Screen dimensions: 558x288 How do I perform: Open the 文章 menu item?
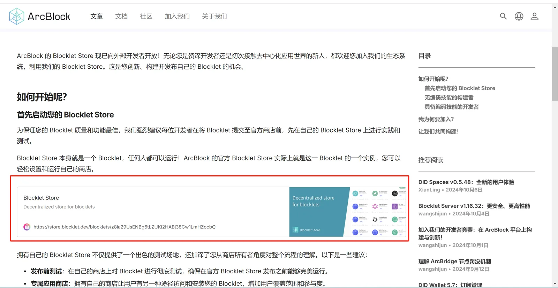[x=97, y=16]
